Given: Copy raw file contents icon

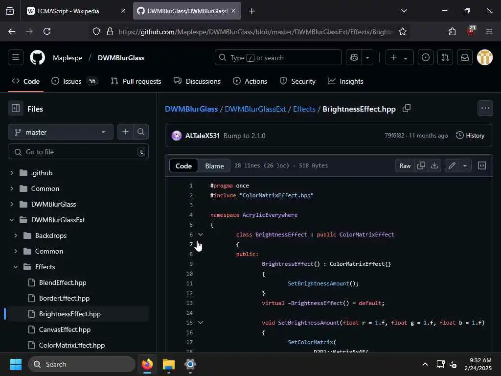Looking at the screenshot, I should click(421, 165).
